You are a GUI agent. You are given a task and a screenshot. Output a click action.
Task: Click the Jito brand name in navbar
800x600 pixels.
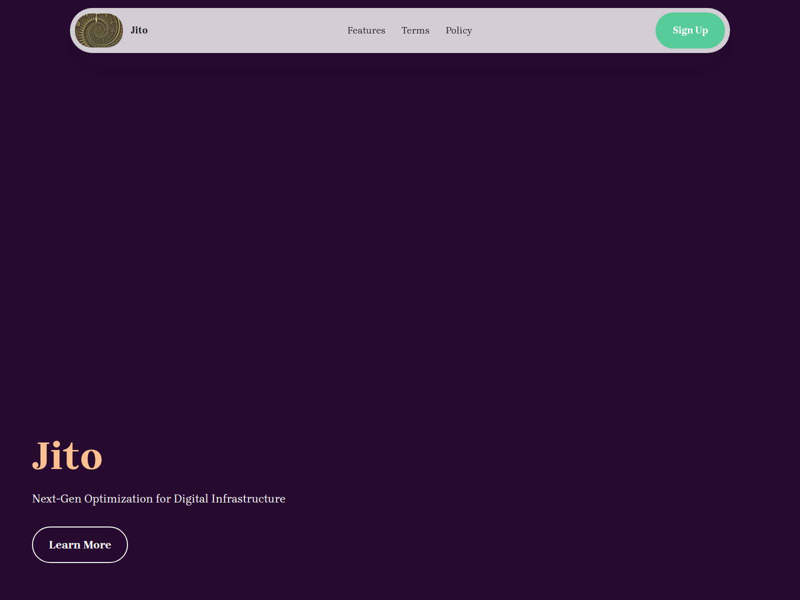pos(139,30)
